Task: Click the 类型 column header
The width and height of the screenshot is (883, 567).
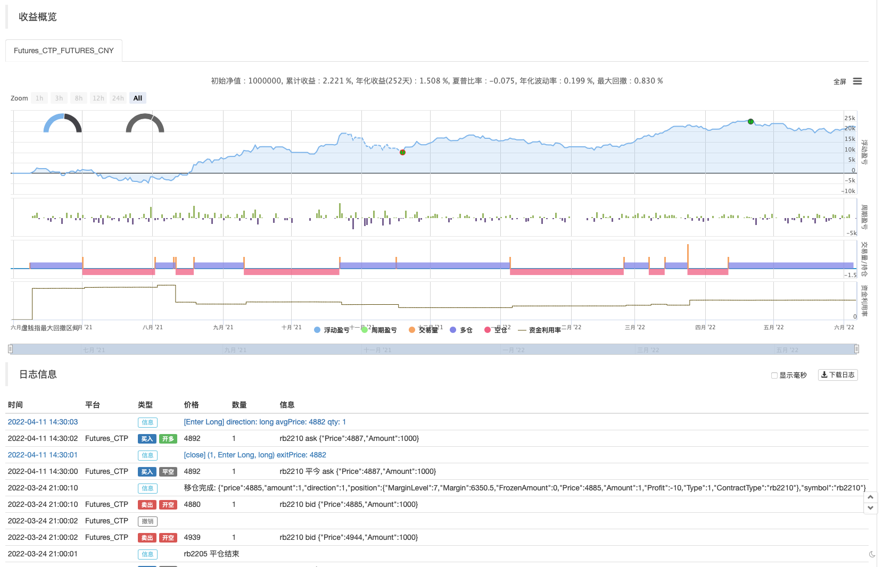Action: (145, 405)
